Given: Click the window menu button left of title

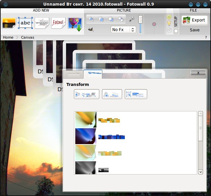Looking at the screenshot, I should point(5,4).
